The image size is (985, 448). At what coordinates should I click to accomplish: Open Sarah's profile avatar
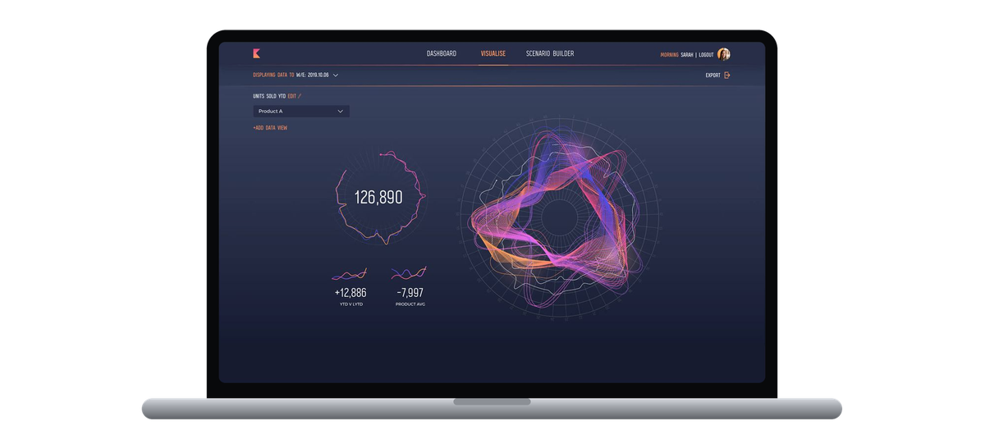[x=723, y=54]
